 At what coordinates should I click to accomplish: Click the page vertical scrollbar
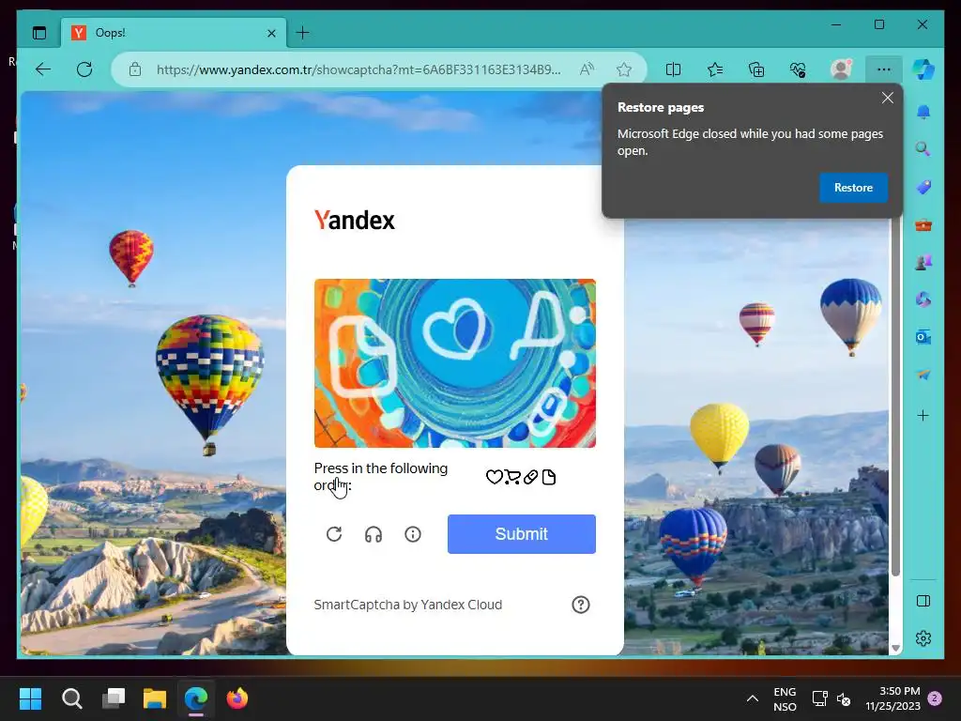[895, 392]
